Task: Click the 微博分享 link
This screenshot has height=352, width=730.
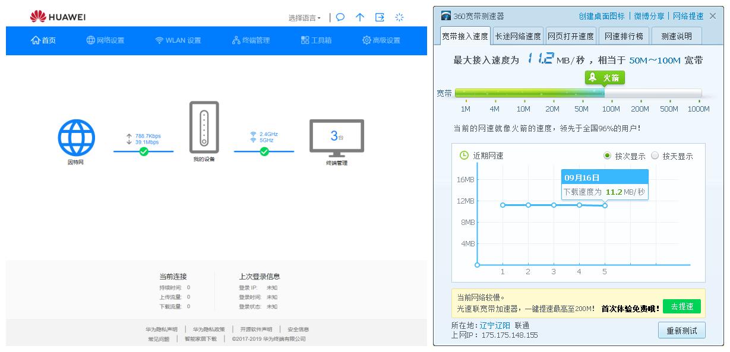Action: 649,16
